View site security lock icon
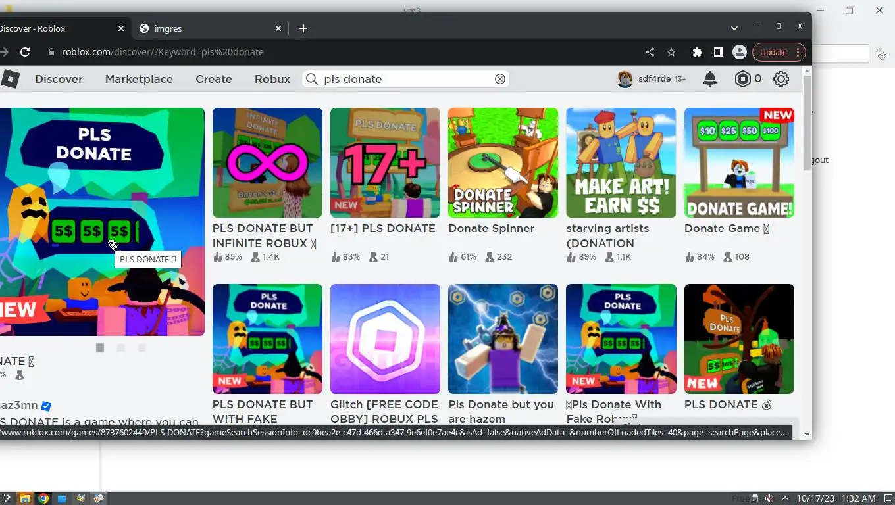895x505 pixels. (51, 52)
